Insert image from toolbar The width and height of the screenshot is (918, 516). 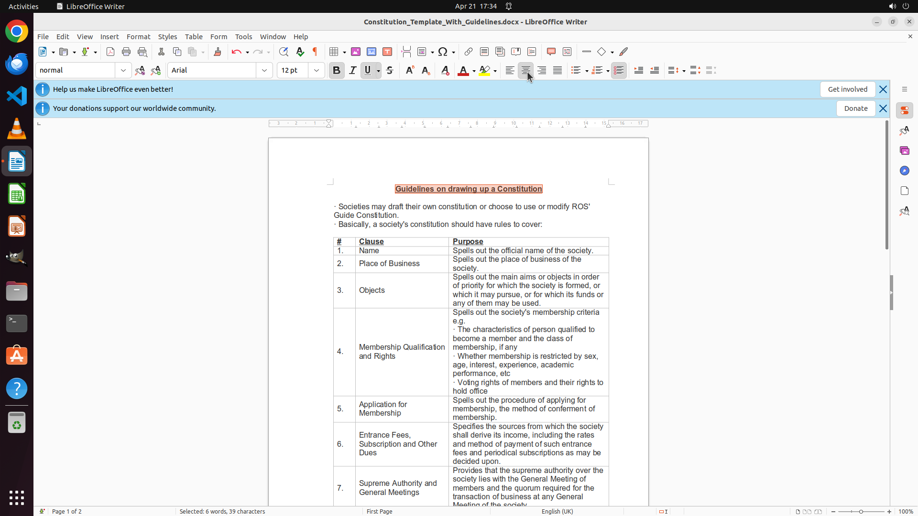pyautogui.click(x=356, y=52)
